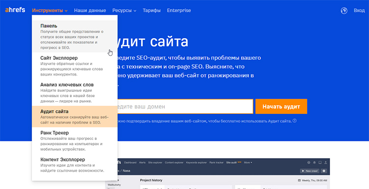Click the monitor icon in preview header
The height and width of the screenshot is (189, 369).
tap(320, 162)
